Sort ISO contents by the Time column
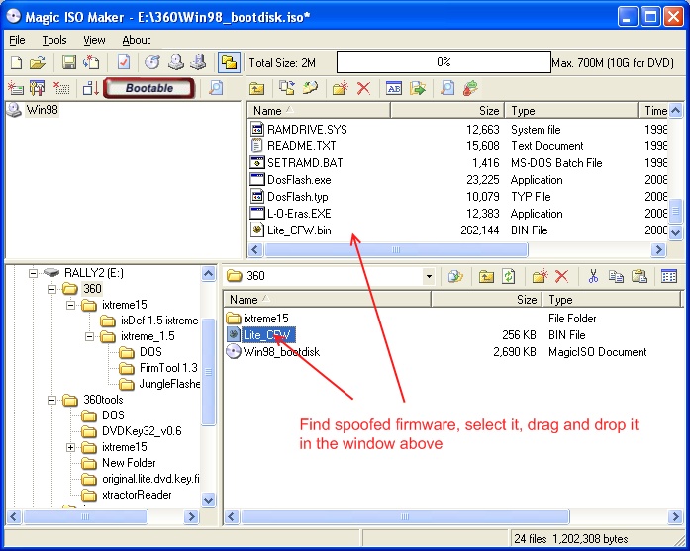Screen dimensions: 690x551 pos(653,111)
